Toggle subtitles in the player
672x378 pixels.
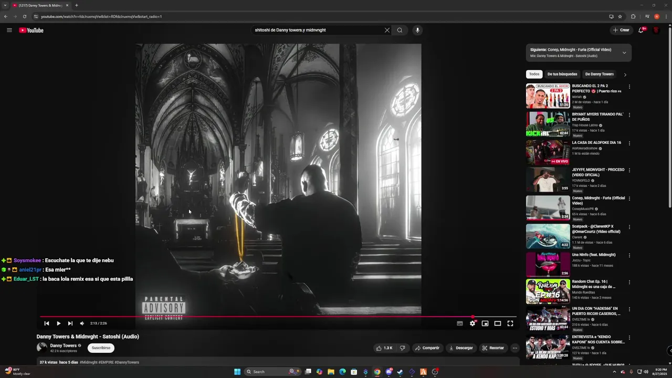pos(460,323)
